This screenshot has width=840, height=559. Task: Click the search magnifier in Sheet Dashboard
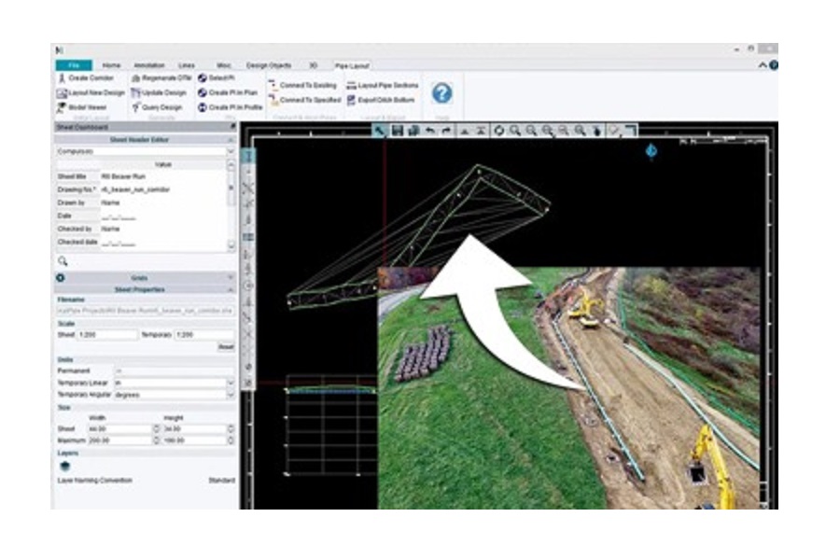63,261
